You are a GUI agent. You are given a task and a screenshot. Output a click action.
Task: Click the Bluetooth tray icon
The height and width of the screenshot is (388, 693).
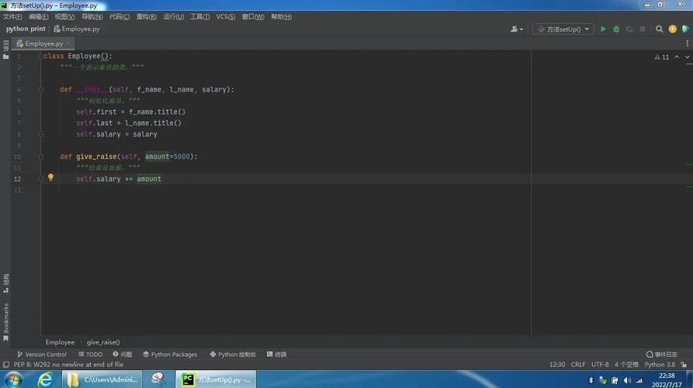click(x=591, y=380)
